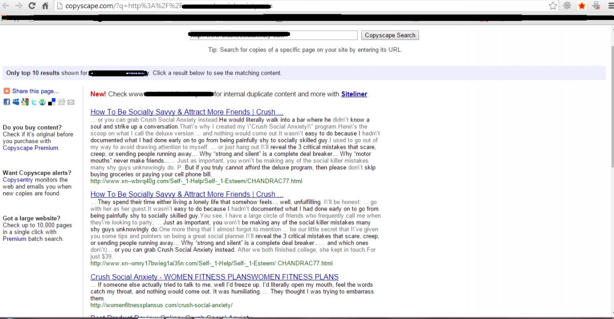Share the page on MySpace
The width and height of the screenshot is (614, 319).
tap(16, 102)
